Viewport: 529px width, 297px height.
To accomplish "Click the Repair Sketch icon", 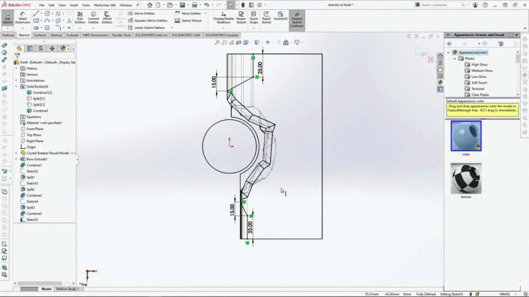I will (241, 18).
